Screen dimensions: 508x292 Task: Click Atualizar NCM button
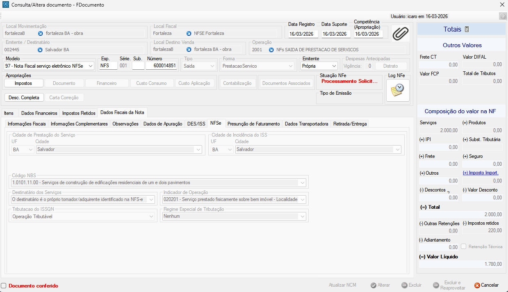342,285
